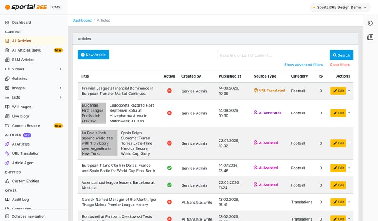Click the Images picture icon
Viewport: 378px width, 221px height.
coord(7,88)
